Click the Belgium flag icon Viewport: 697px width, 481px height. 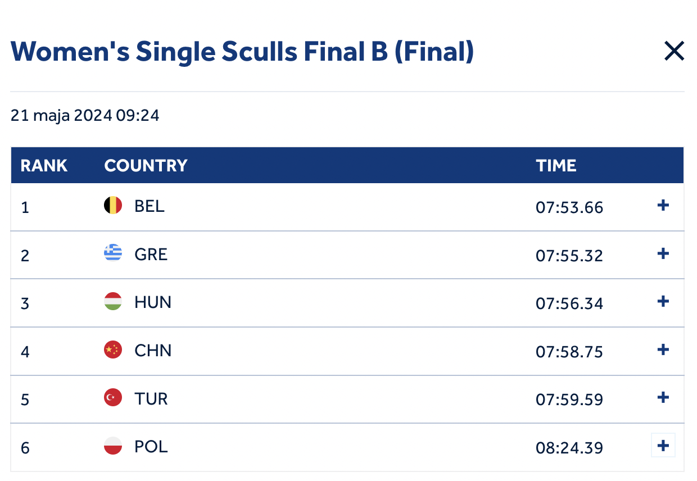point(113,206)
